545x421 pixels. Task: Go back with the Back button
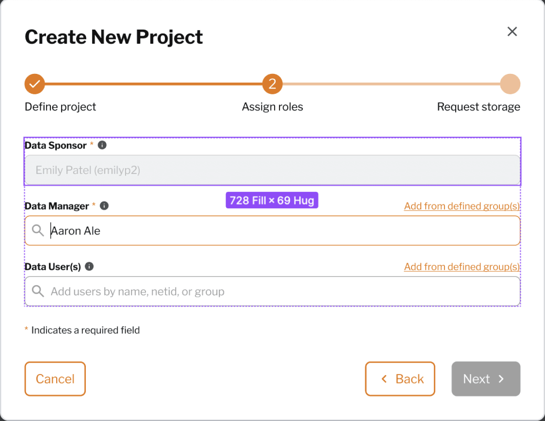(x=400, y=379)
